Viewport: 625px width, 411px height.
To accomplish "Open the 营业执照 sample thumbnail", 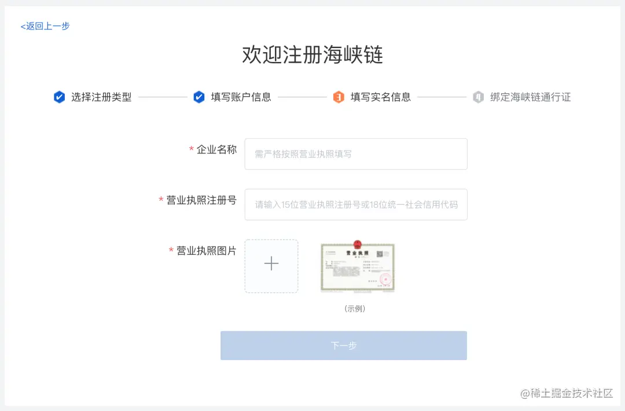I will tap(357, 266).
